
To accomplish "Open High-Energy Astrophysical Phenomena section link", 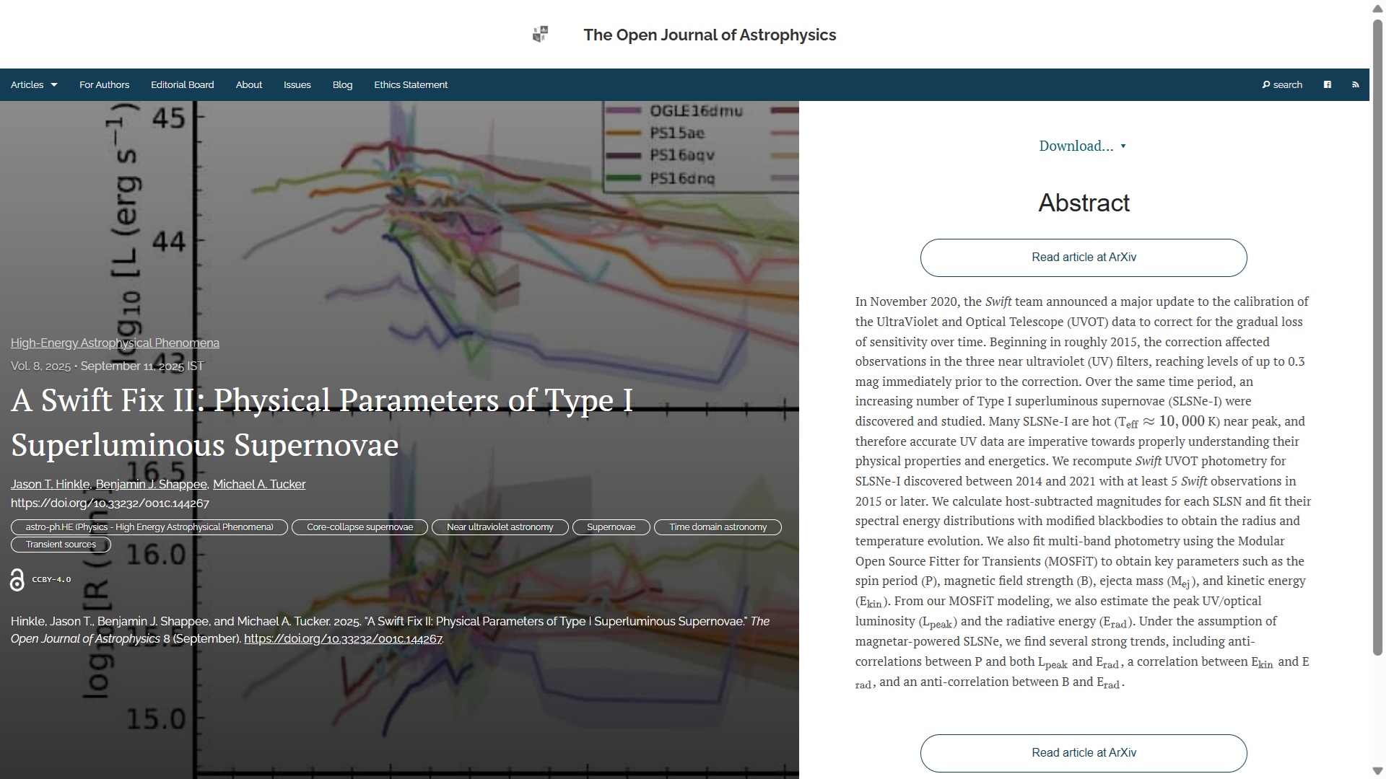I will coord(115,343).
